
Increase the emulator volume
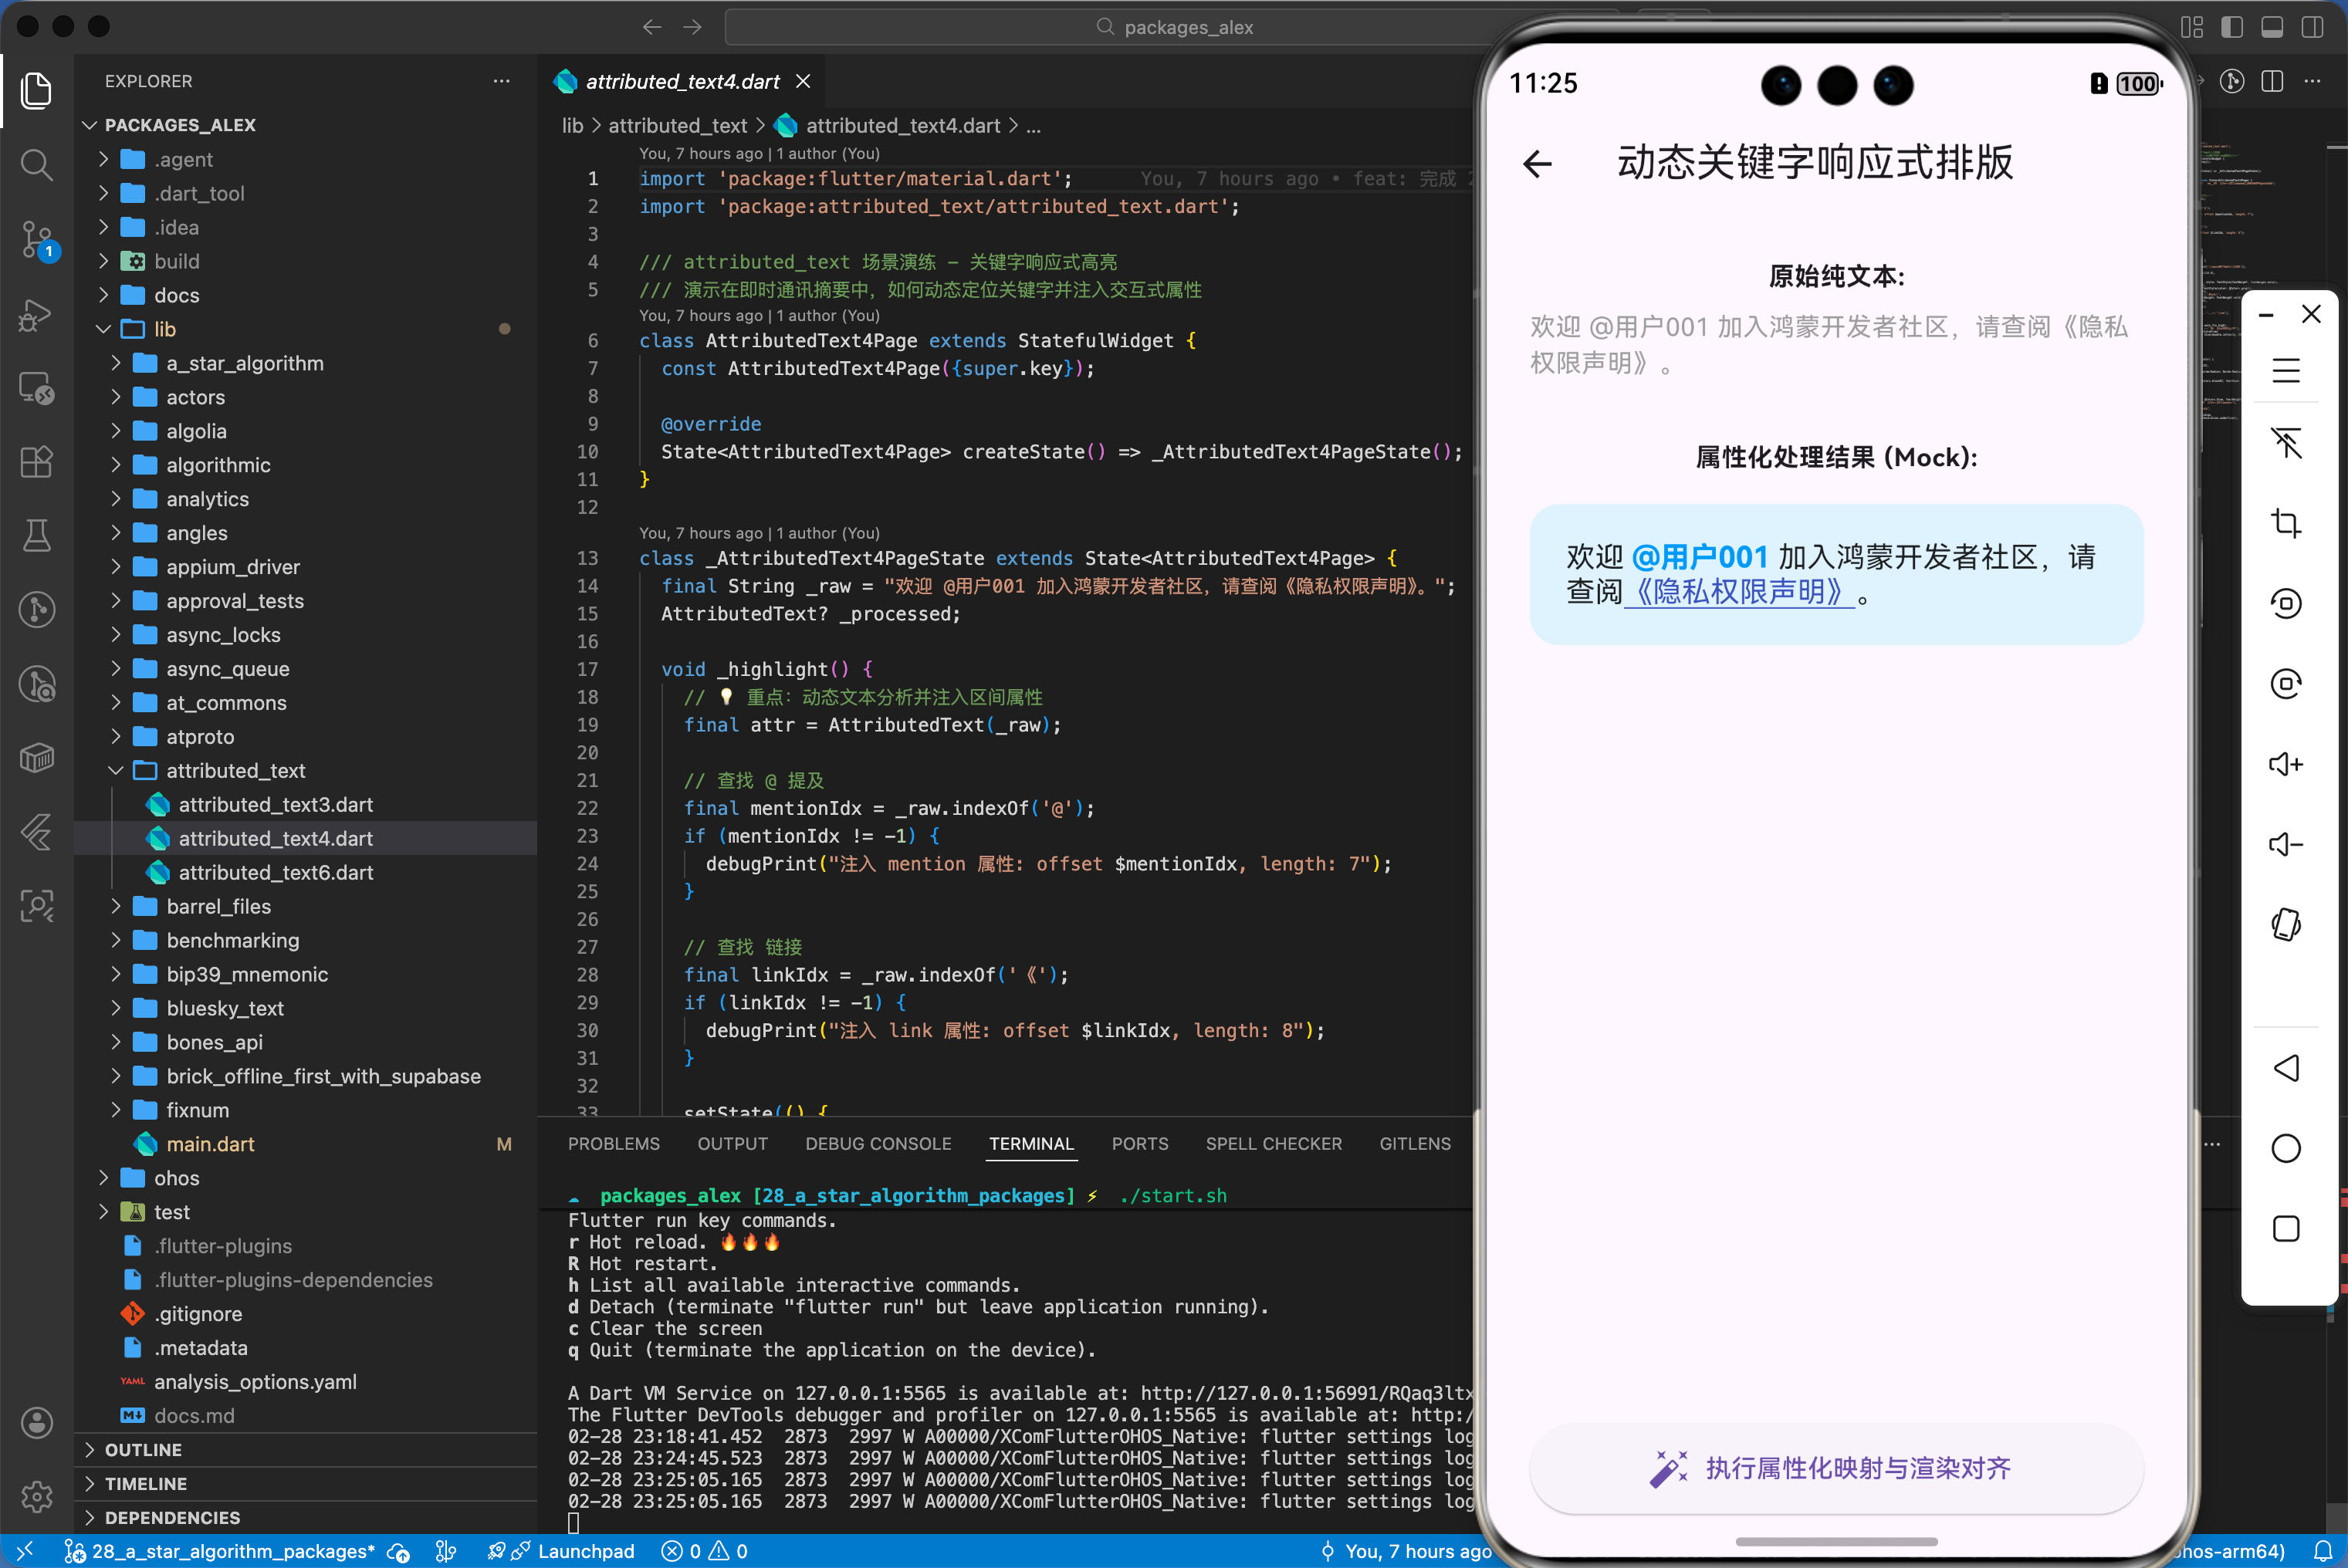(x=2286, y=763)
